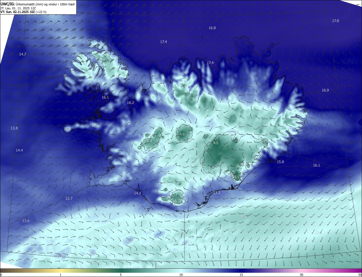Click the 1 tick on the color scale
This screenshot has height=277, width=362.
click(x=61, y=275)
